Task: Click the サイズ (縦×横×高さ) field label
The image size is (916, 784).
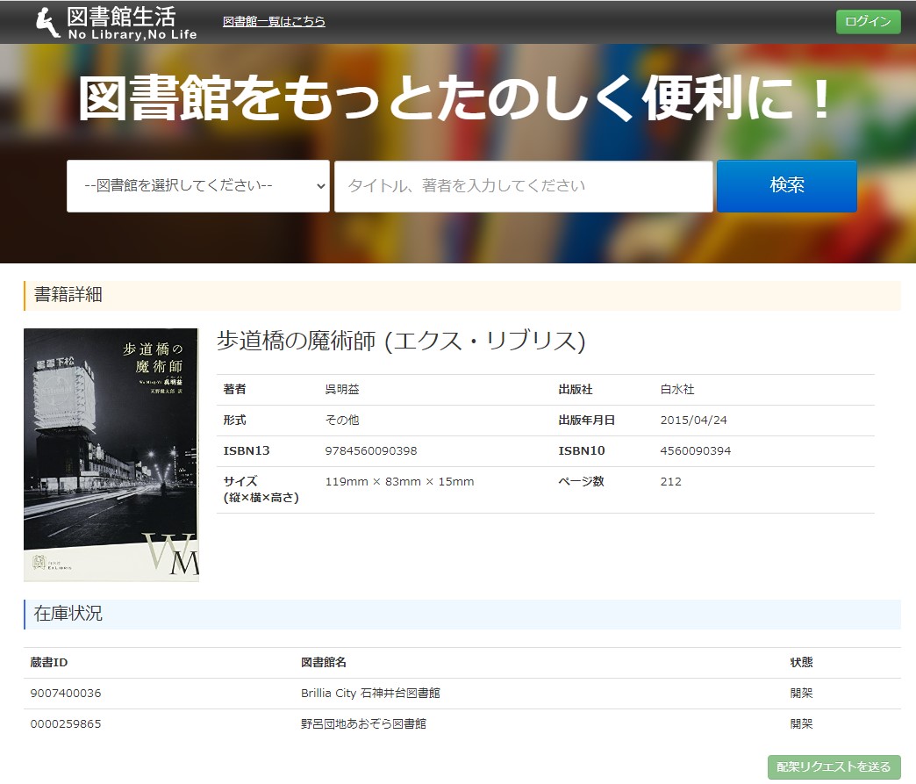Action: coord(261,489)
